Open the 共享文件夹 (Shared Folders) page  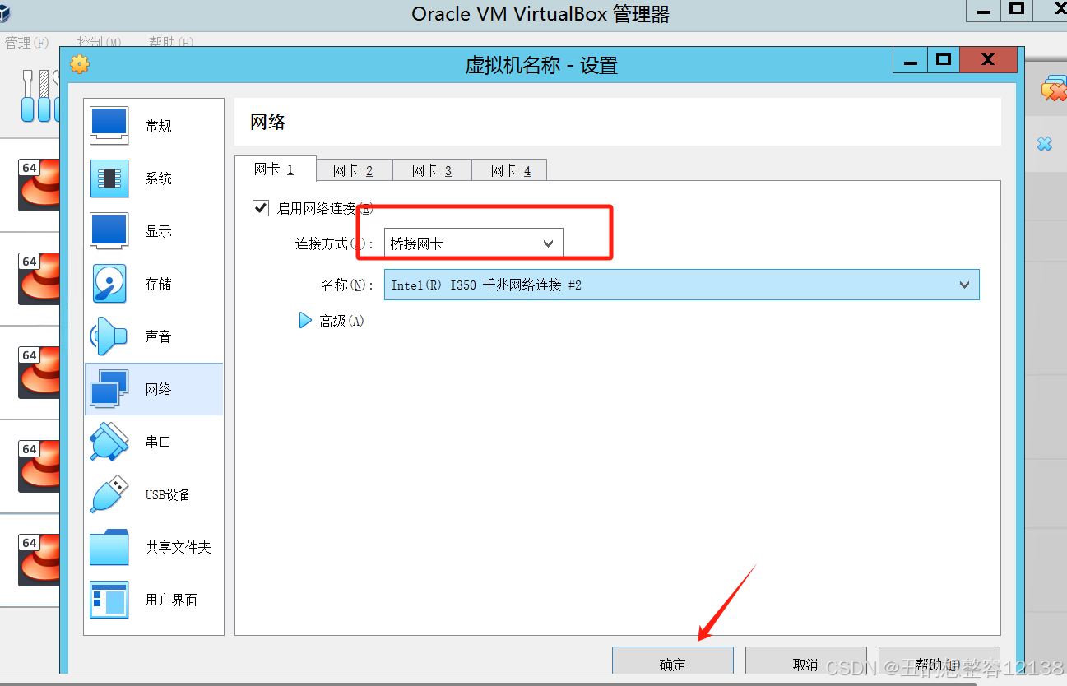pyautogui.click(x=154, y=547)
